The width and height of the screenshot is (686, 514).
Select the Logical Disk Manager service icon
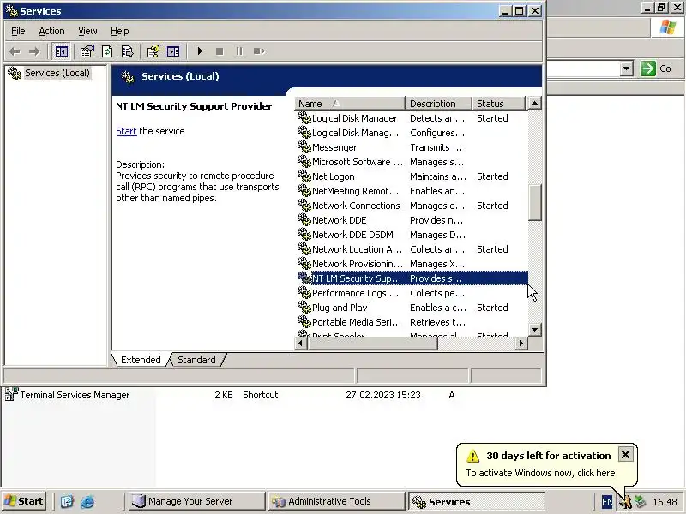304,118
